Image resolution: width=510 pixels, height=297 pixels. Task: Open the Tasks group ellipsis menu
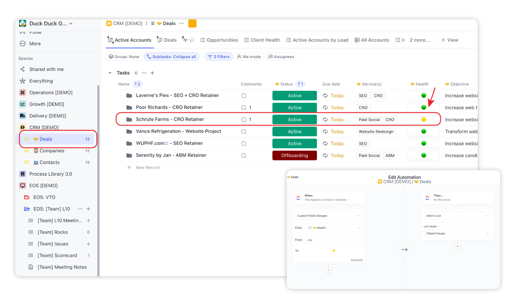tap(144, 73)
